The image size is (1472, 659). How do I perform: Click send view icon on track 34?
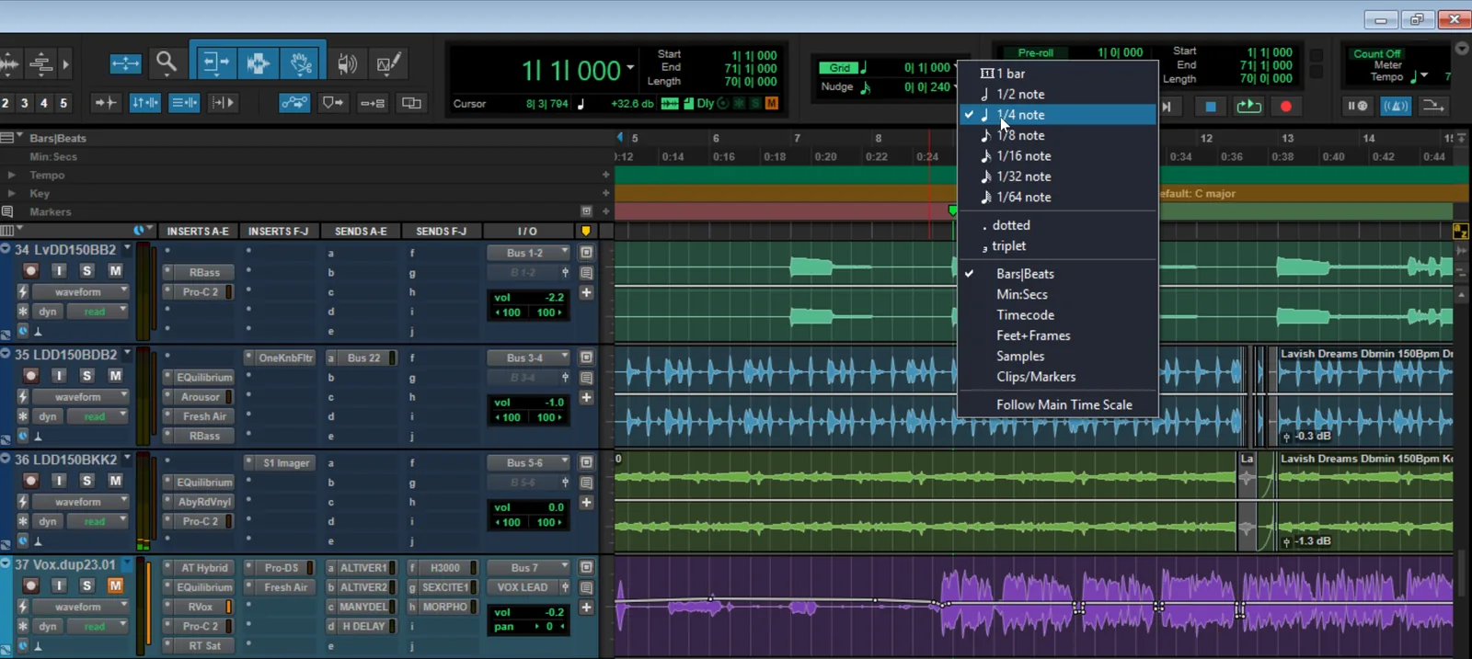586,253
